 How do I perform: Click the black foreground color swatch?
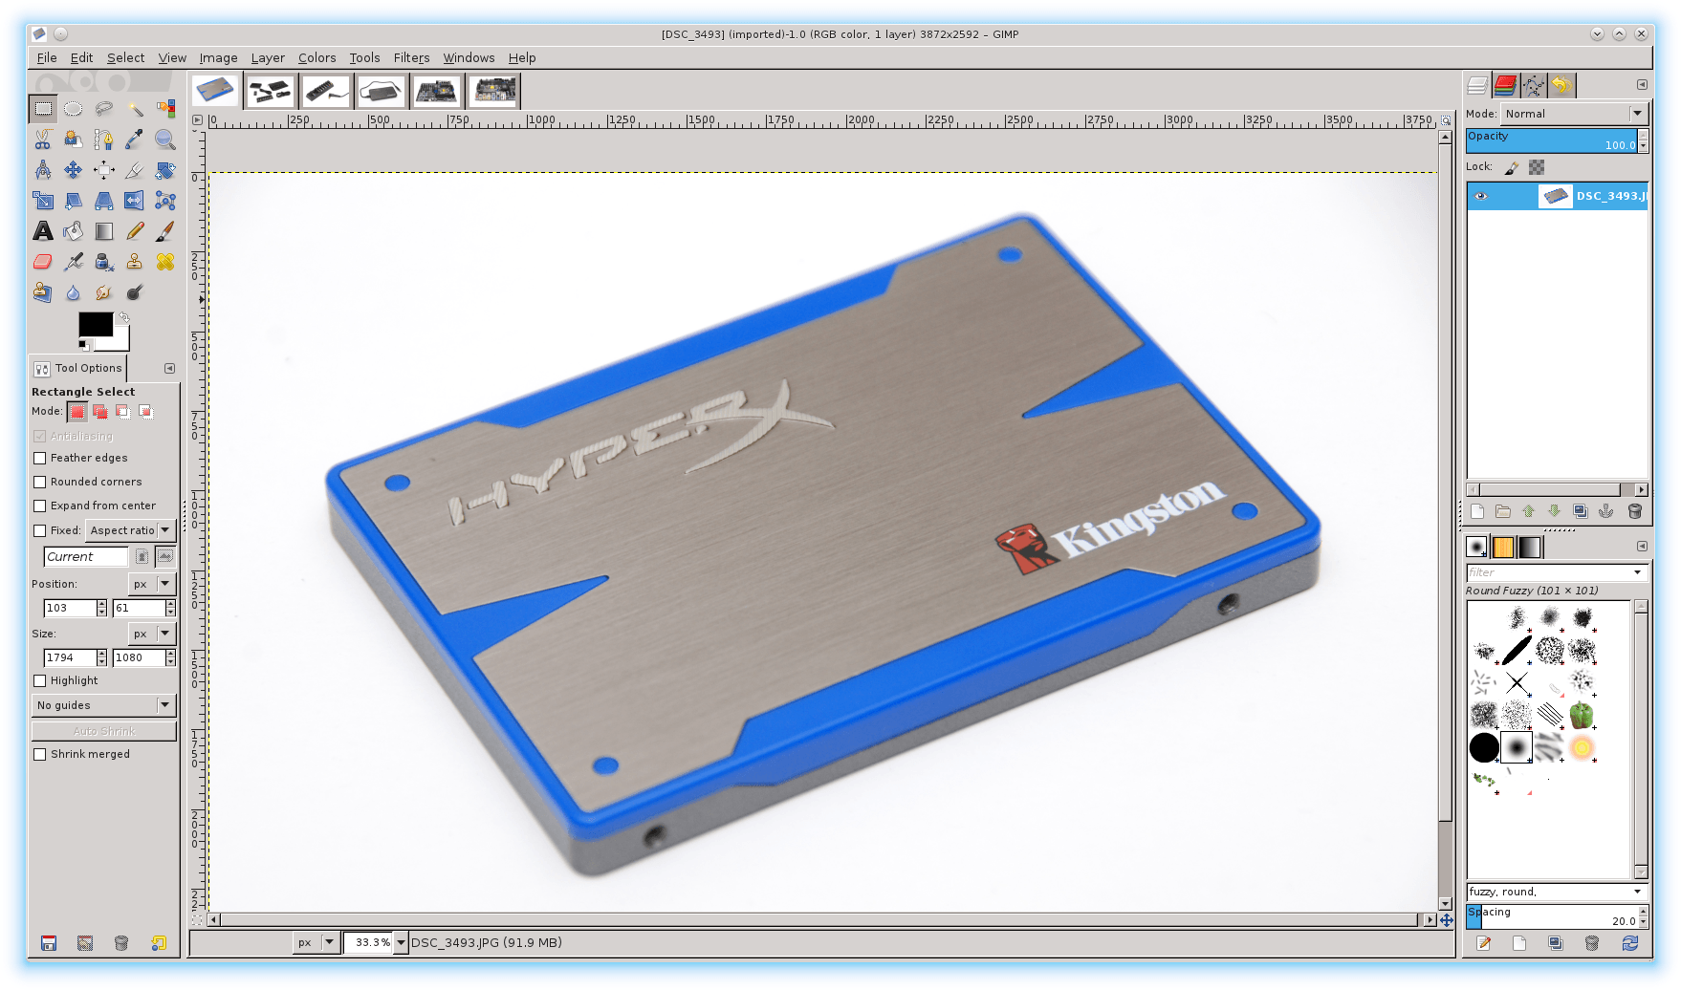[95, 324]
